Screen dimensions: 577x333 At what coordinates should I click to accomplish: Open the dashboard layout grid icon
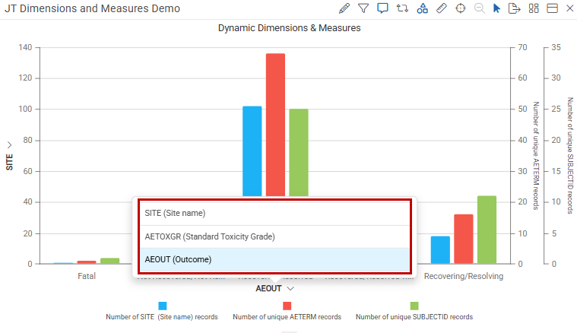click(534, 8)
